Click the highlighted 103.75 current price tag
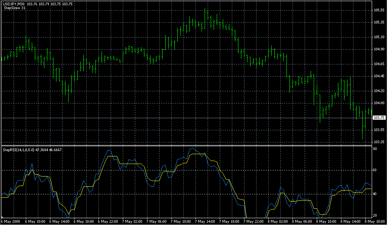 click(x=379, y=118)
